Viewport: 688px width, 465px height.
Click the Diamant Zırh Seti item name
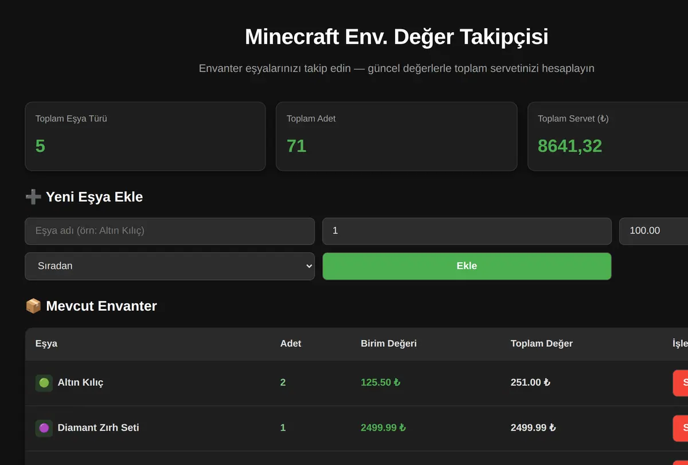click(99, 428)
